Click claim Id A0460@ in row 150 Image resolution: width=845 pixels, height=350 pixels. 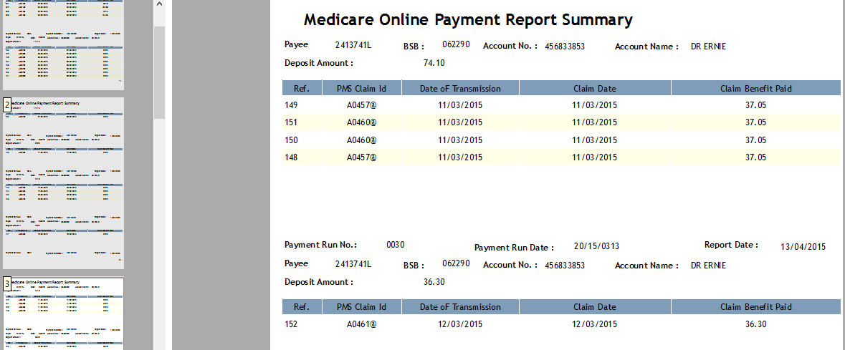click(x=362, y=140)
